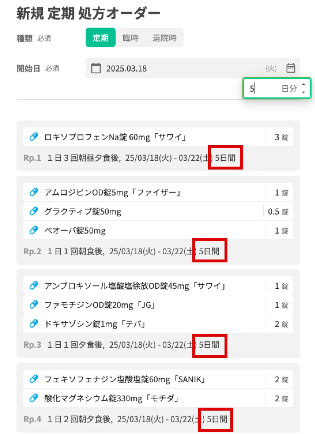
Task: Click calendar icon left of 2025.03.18
Action: tap(96, 68)
